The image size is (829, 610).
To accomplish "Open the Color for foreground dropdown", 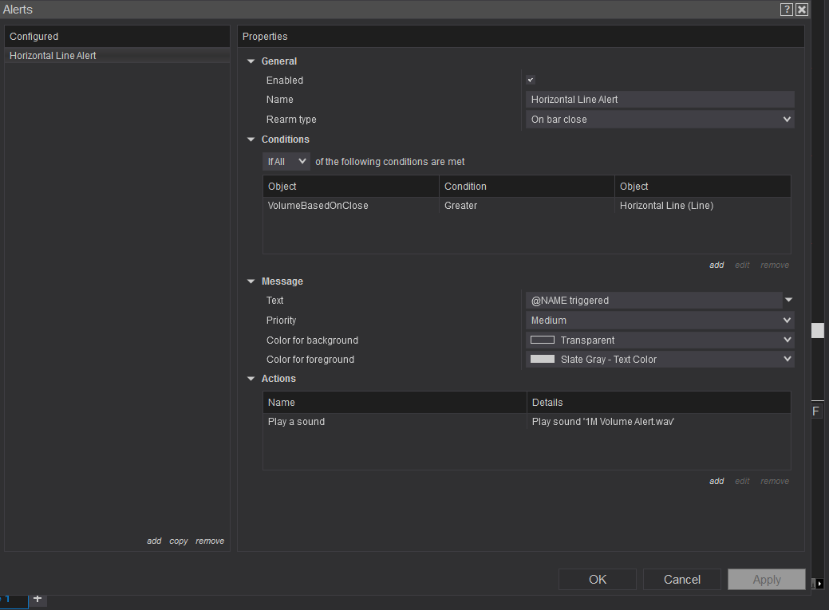I will click(659, 360).
